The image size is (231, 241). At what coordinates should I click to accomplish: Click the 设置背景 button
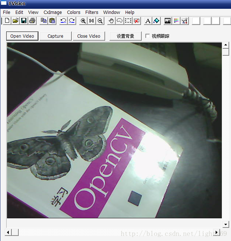point(126,36)
